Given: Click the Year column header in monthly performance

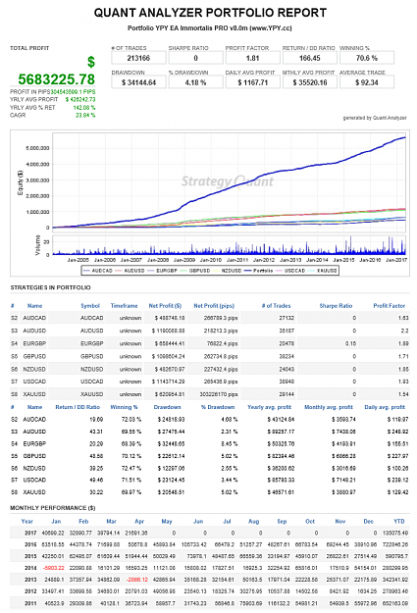Looking at the screenshot, I should coord(27,522).
